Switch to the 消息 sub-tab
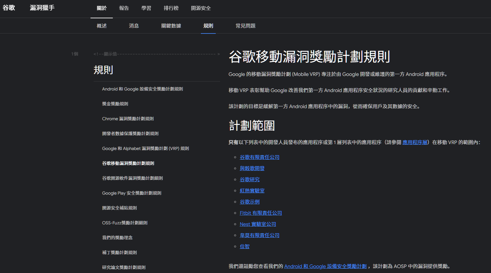 pos(134,26)
